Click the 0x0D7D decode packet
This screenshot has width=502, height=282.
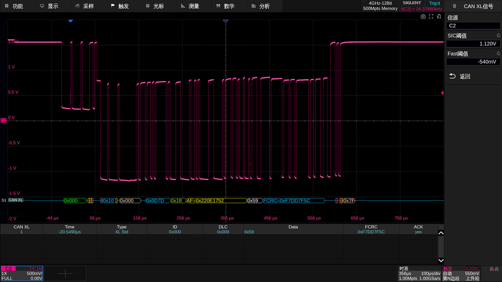click(157, 200)
